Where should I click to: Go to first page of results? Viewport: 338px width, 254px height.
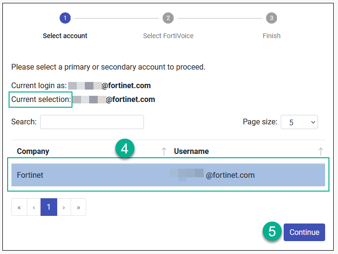19,207
